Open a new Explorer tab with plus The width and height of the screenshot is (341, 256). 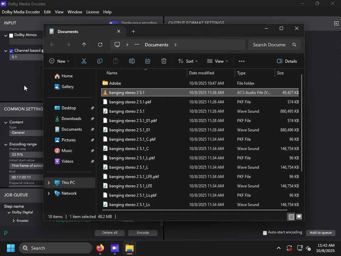pos(133,32)
